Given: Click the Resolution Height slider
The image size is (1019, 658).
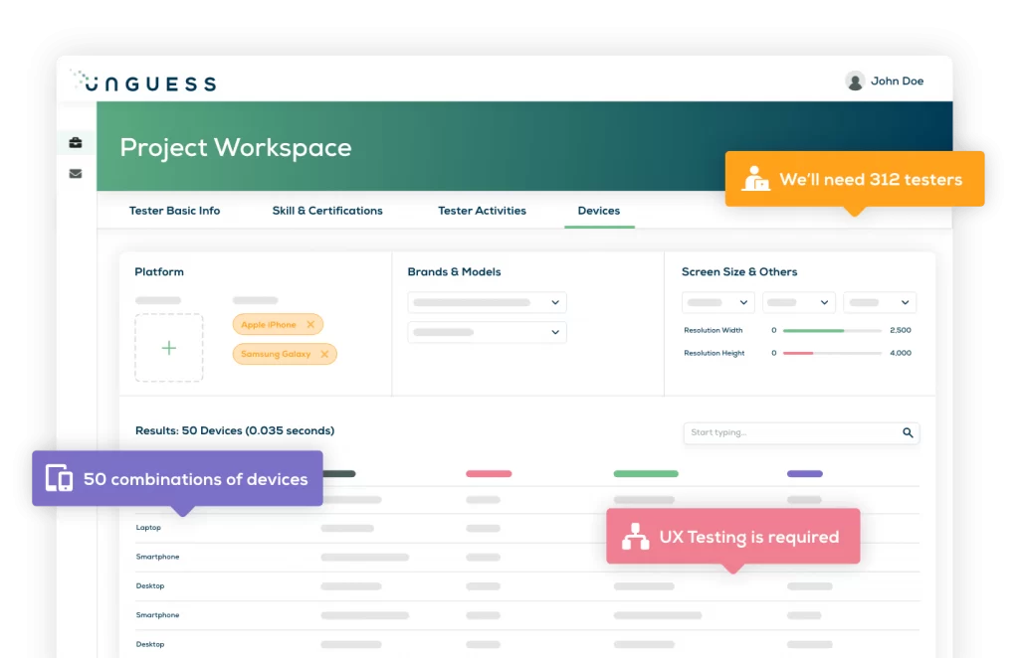Looking at the screenshot, I should click(x=832, y=353).
